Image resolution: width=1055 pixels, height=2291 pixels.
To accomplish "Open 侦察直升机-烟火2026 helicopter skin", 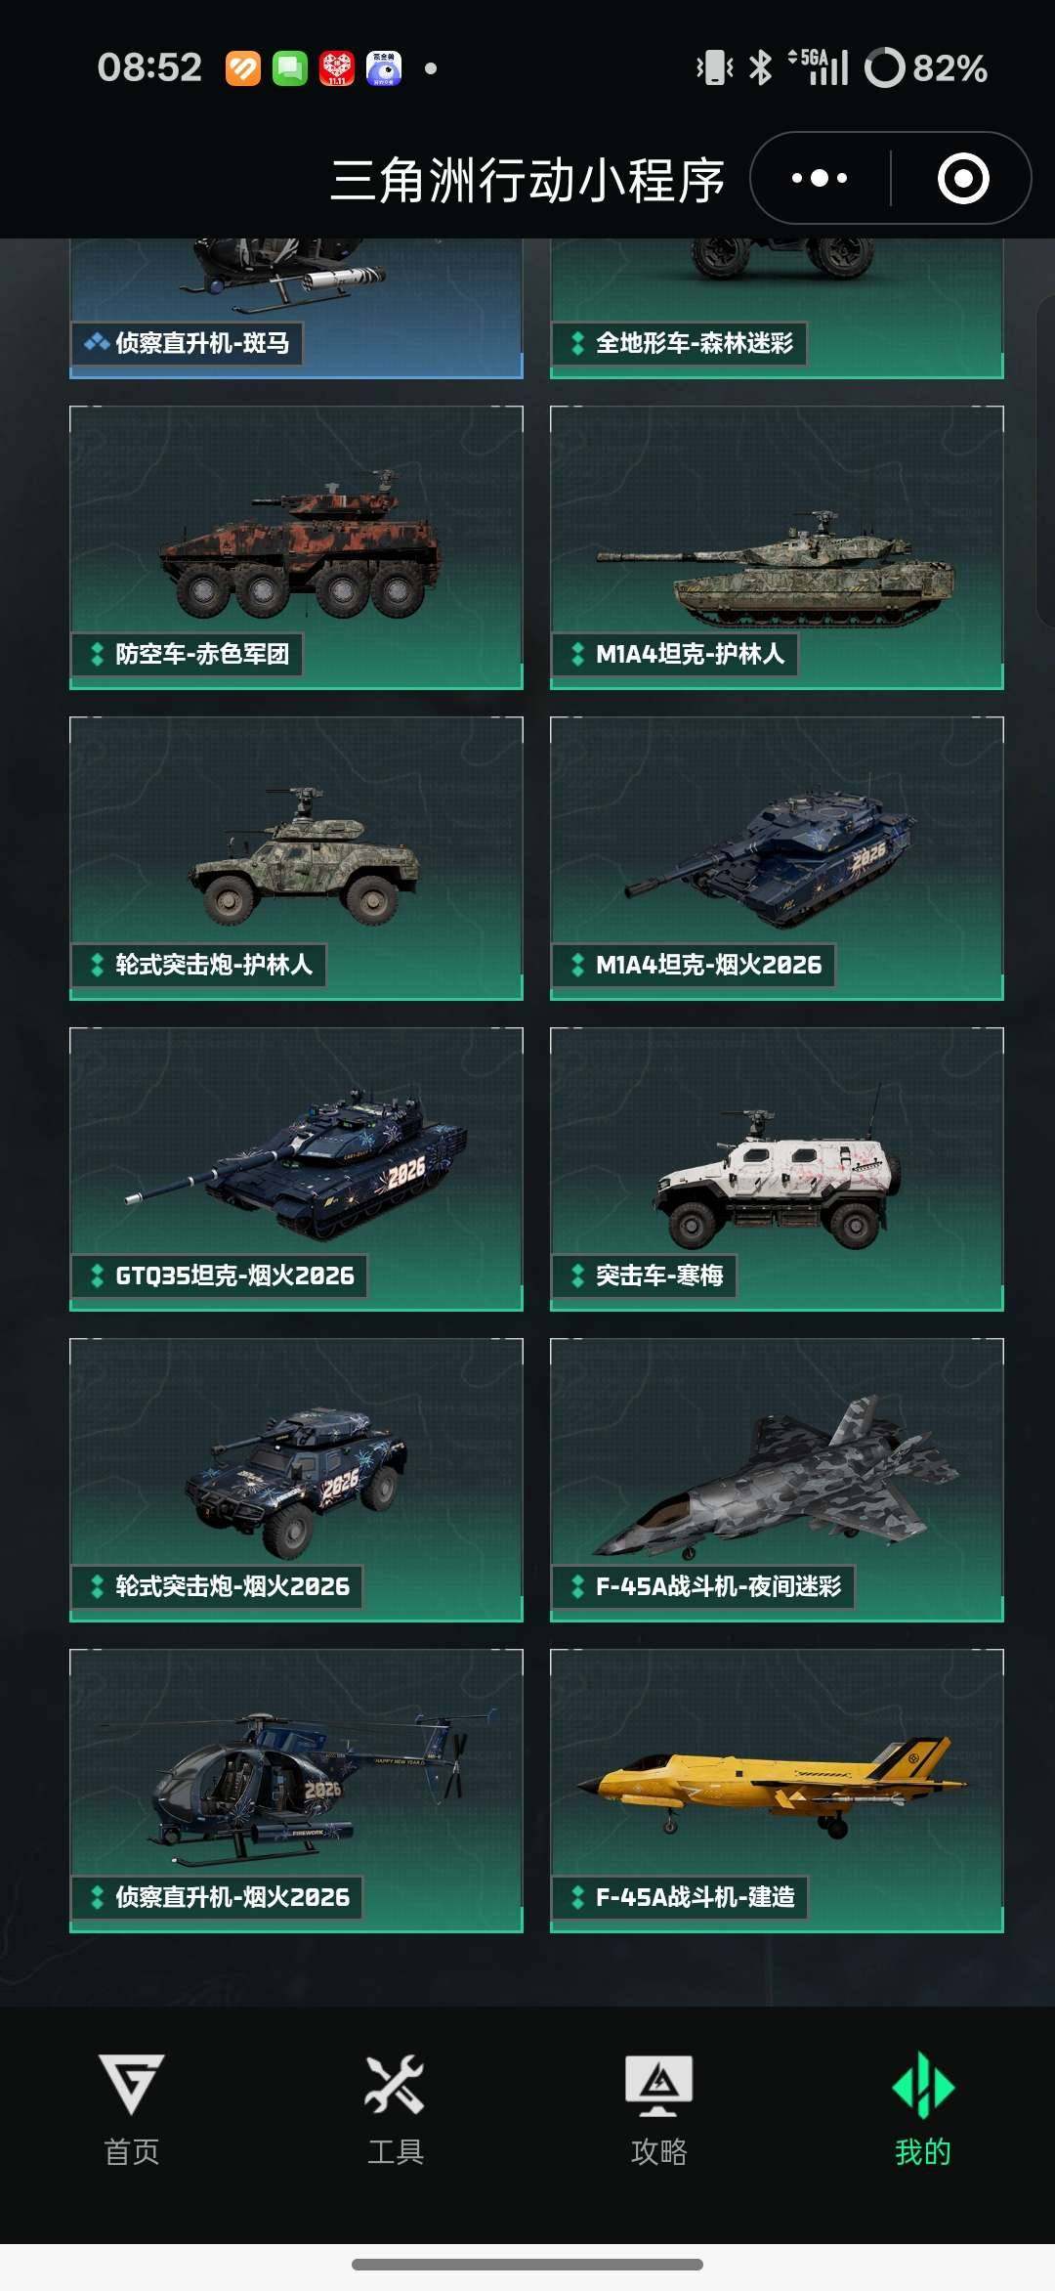I will click(x=296, y=1791).
